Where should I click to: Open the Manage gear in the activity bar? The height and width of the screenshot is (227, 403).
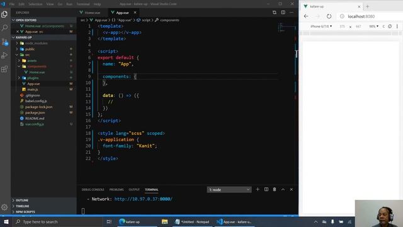pos(4,207)
